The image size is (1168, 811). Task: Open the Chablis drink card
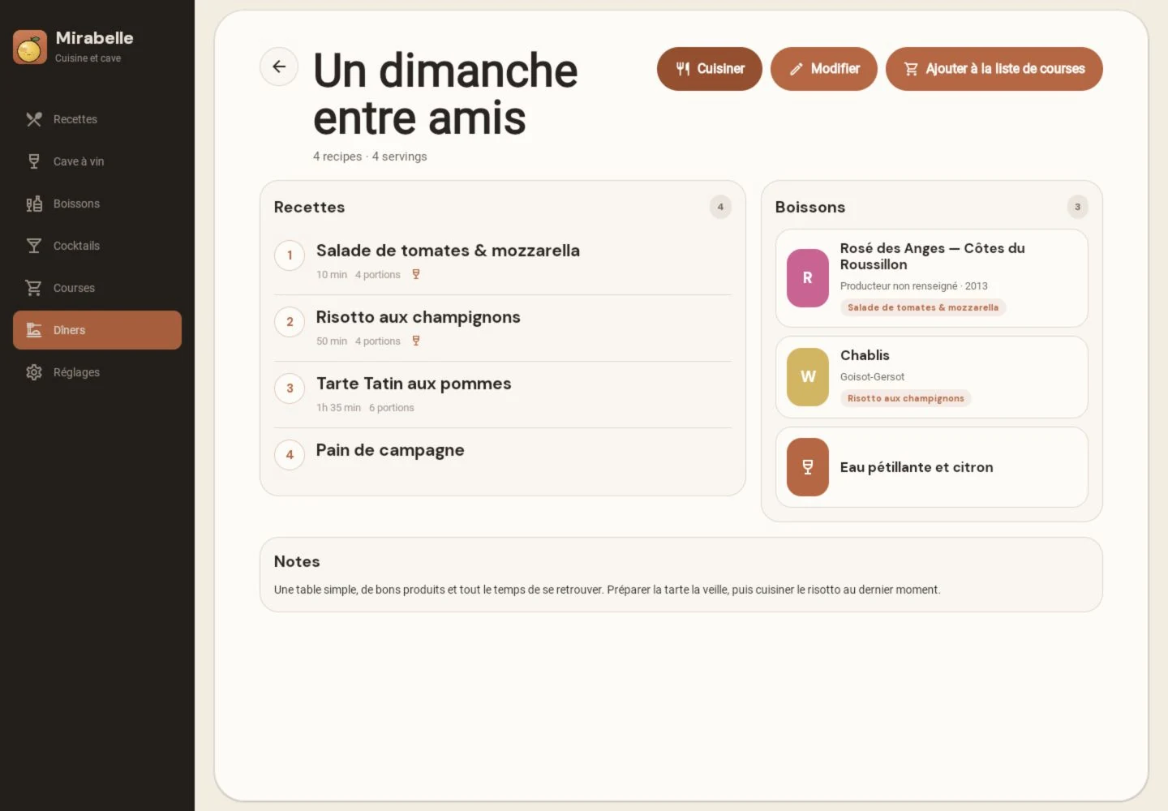932,377
